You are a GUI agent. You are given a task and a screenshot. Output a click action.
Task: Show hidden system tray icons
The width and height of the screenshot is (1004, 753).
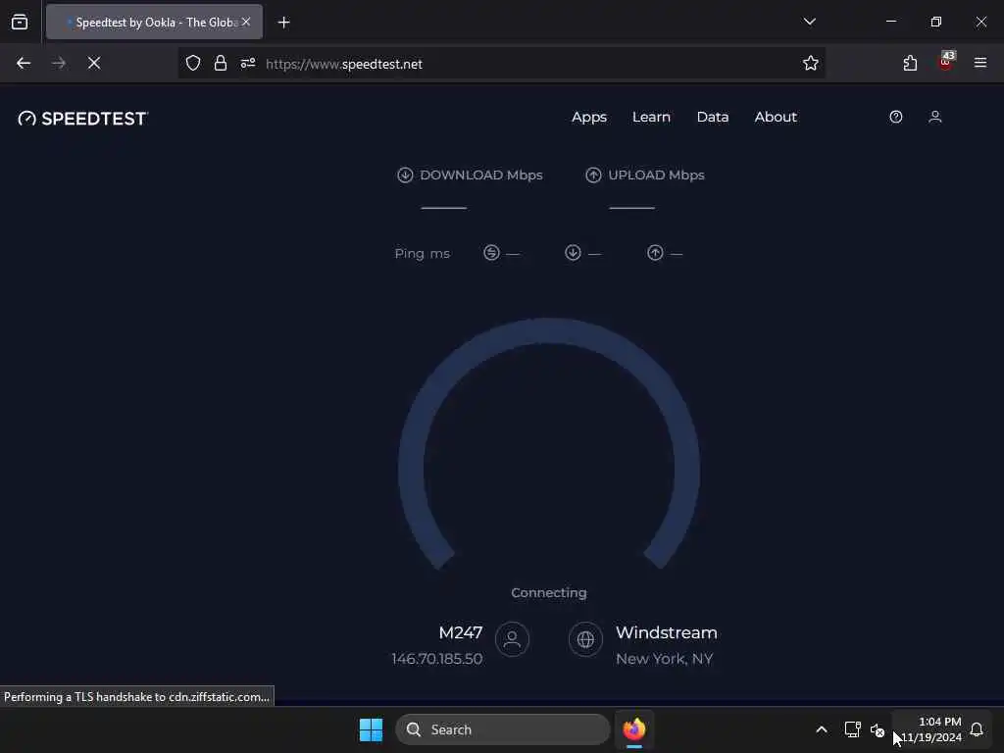(822, 729)
